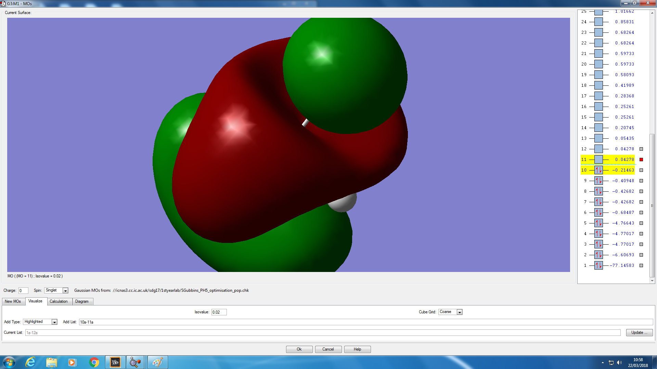Screen dimensions: 657x369
Task: Select the orbital box for MO 11
Action: click(598, 160)
